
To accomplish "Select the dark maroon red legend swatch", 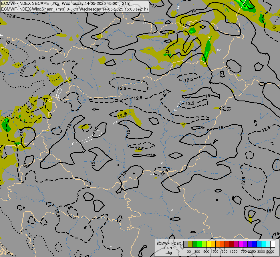I will tap(231, 244).
